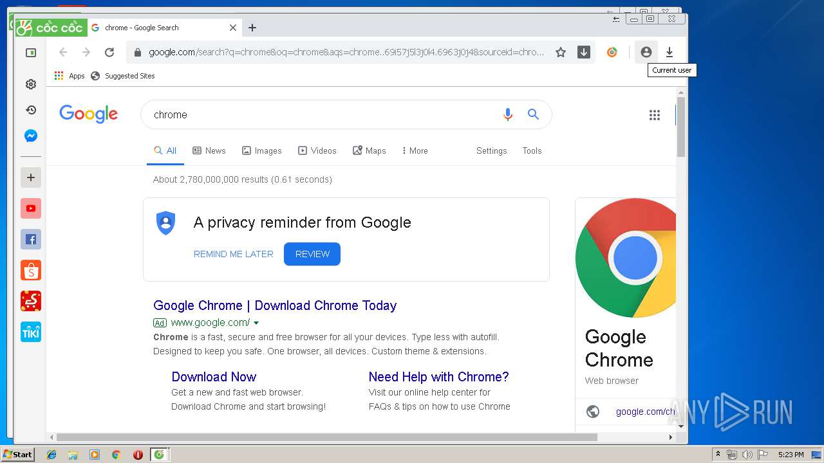
Task: Open Google Chrome | Download Chrome Today result
Action: click(x=275, y=305)
